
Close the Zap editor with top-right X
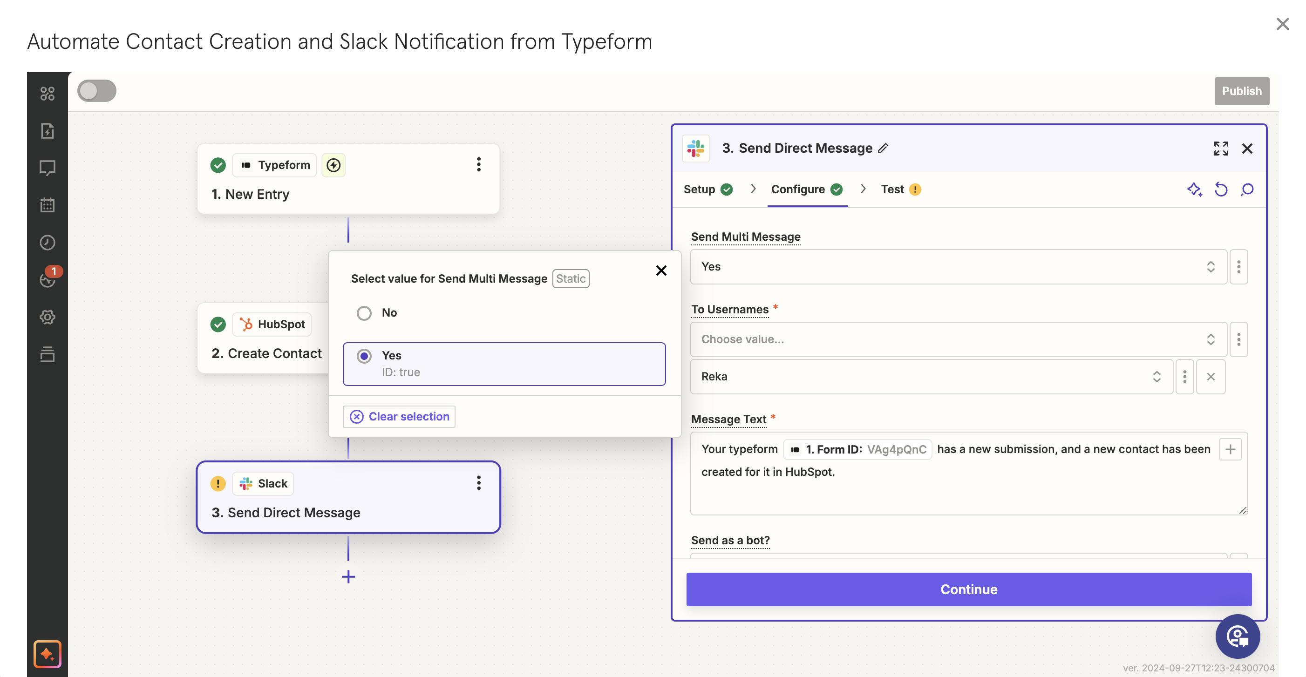point(1282,24)
